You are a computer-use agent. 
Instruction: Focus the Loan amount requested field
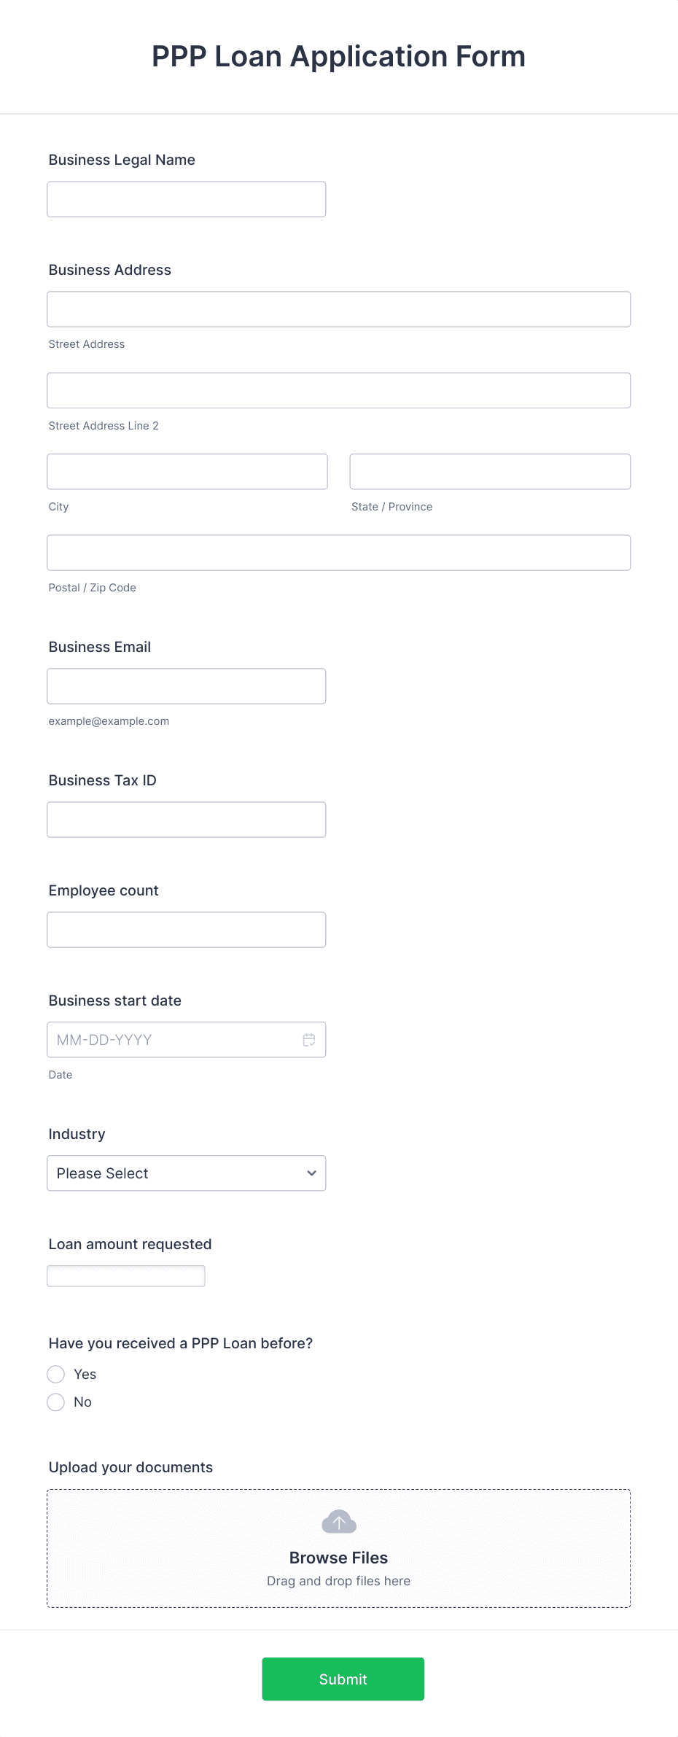click(x=126, y=1276)
